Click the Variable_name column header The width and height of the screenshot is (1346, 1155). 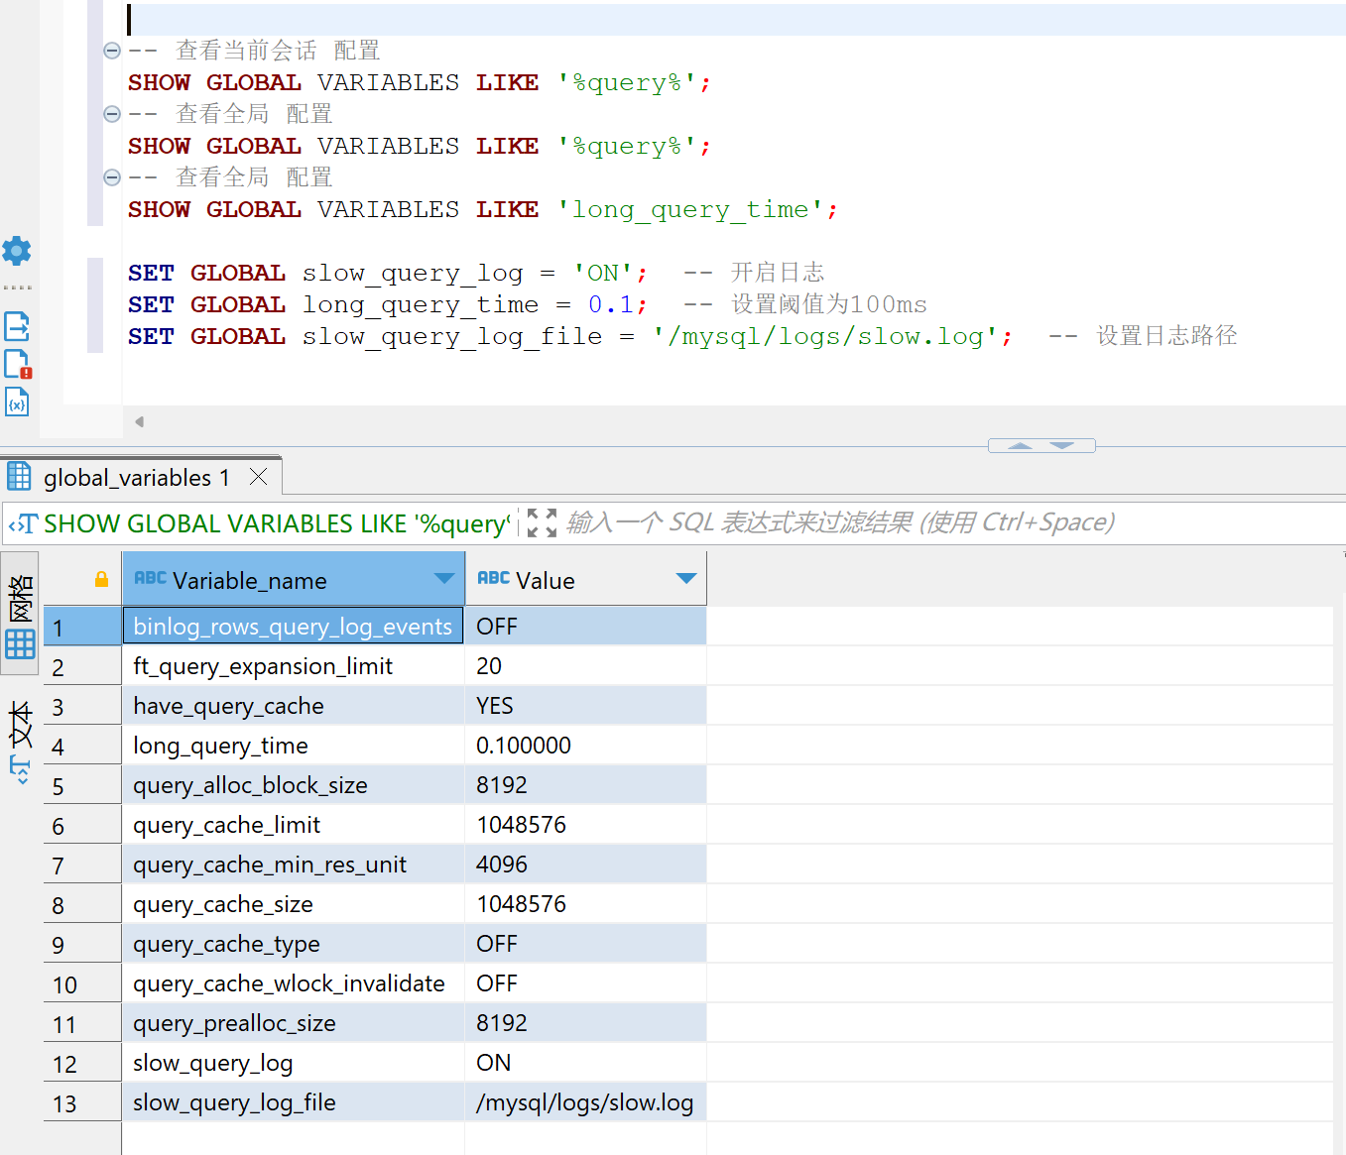point(293,579)
